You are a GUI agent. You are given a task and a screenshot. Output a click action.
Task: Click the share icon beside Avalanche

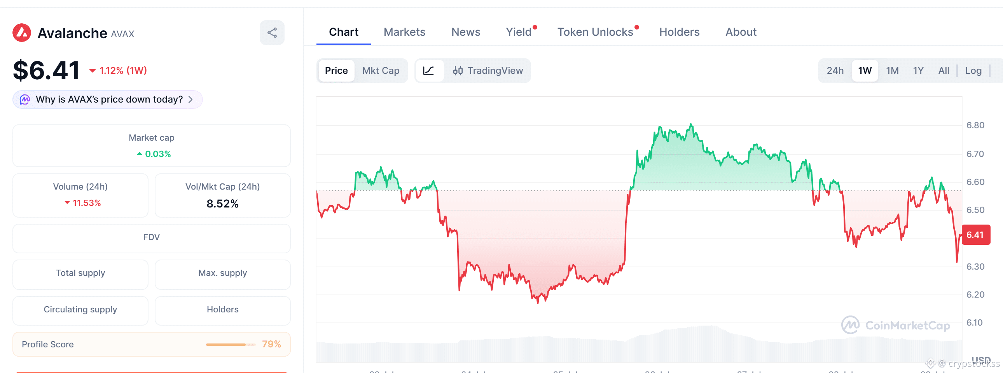pos(272,33)
